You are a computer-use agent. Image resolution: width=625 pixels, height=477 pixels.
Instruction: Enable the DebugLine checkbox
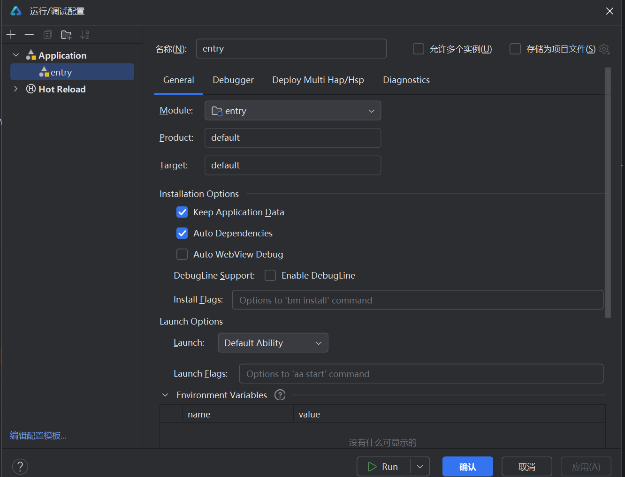(x=270, y=275)
